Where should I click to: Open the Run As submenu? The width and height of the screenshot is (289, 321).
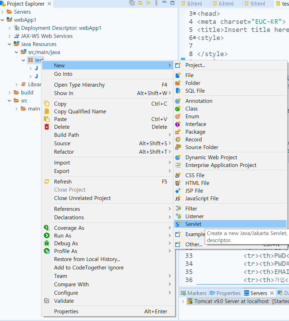(108, 236)
